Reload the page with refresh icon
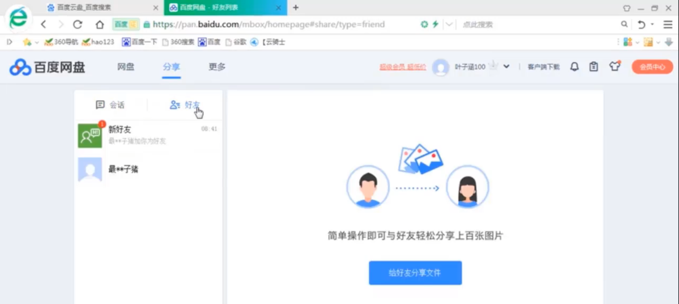Image resolution: width=679 pixels, height=304 pixels. pos(78,24)
